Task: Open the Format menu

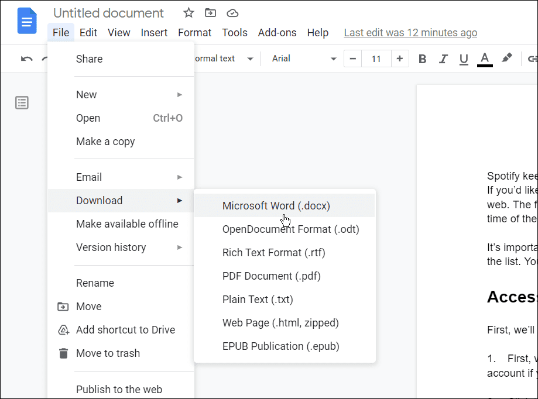Action: click(194, 33)
